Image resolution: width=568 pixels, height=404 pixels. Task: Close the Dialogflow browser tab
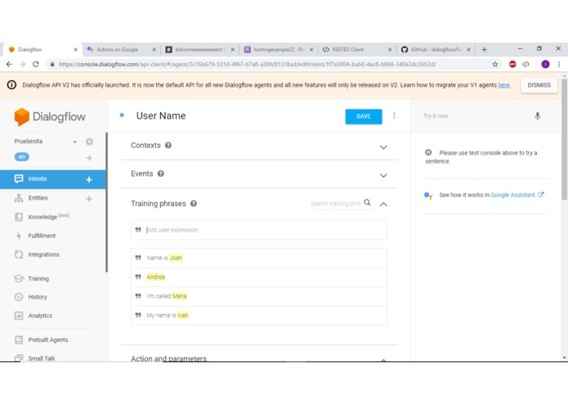(75, 50)
